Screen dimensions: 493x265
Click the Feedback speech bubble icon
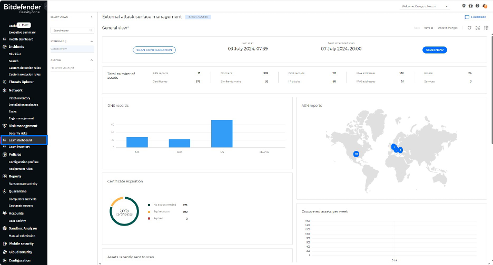[467, 17]
